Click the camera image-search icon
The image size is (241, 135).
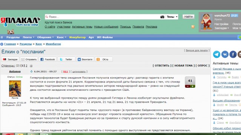[x=162, y=17]
